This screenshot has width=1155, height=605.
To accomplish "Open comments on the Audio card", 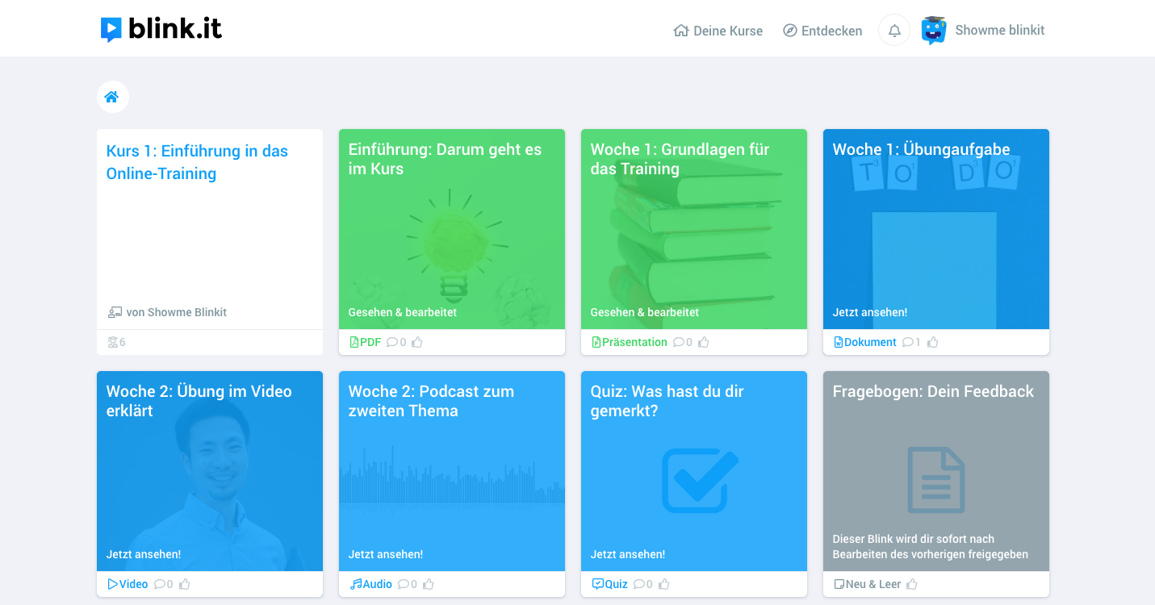I will point(408,584).
